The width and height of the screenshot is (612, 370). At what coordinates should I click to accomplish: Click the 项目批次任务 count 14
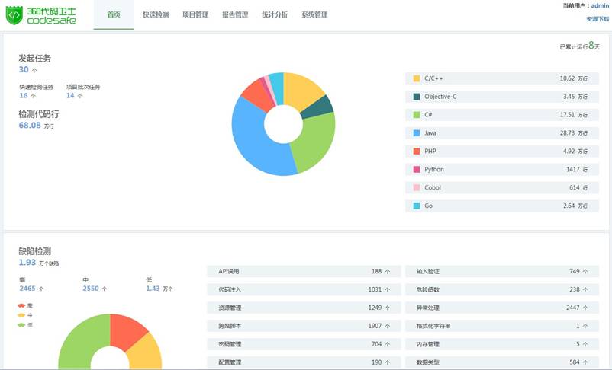[70, 95]
